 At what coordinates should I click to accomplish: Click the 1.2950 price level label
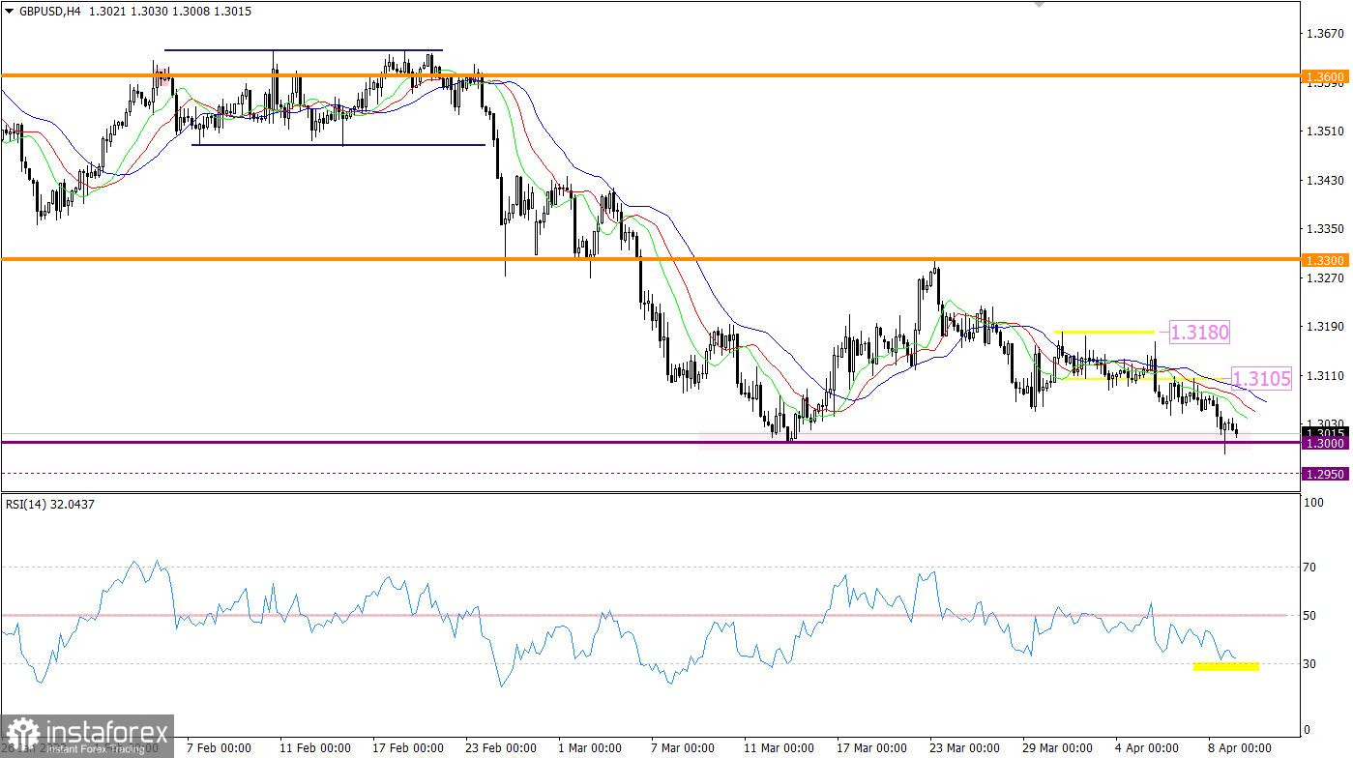[x=1323, y=474]
